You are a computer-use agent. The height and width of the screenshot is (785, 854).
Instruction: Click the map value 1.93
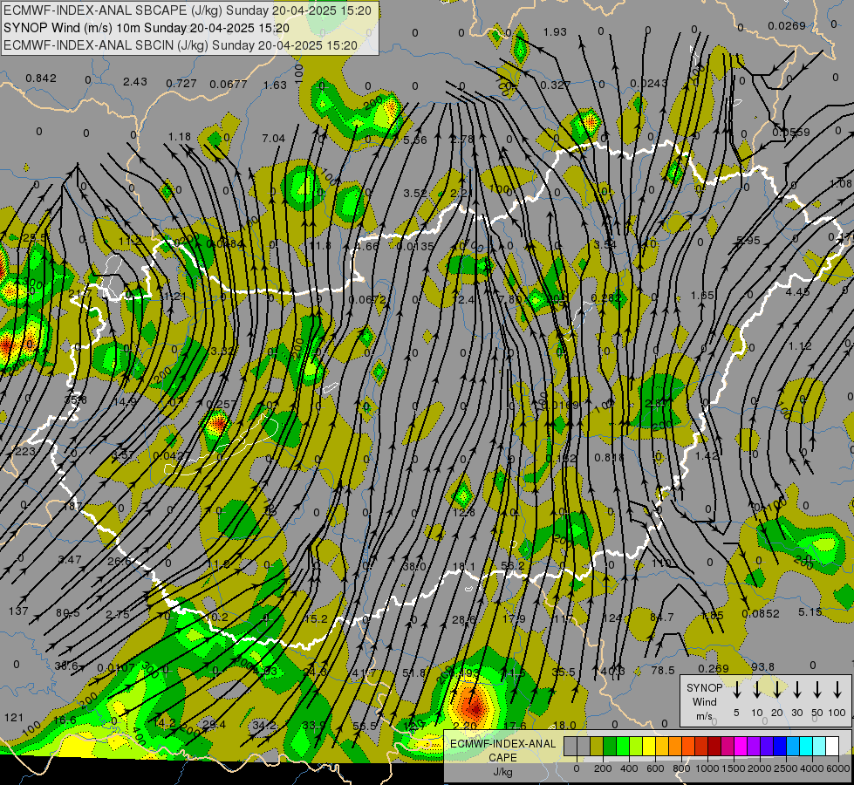pos(555,32)
